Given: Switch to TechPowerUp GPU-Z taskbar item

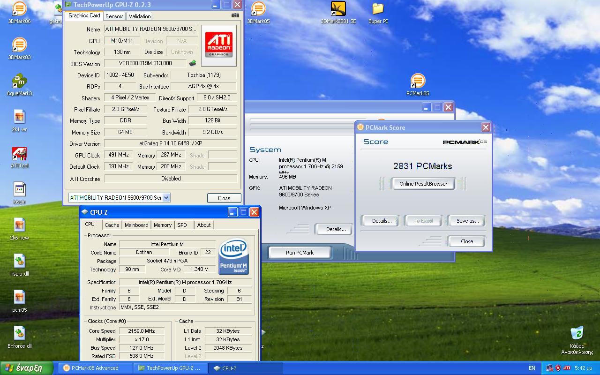Looking at the screenshot, I should point(171,368).
